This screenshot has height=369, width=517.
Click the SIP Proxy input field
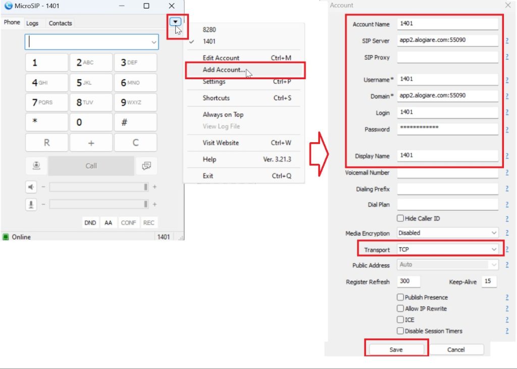(447, 57)
